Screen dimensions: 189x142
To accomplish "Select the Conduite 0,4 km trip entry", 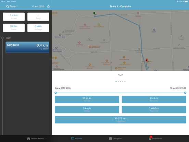I will point(27,47).
